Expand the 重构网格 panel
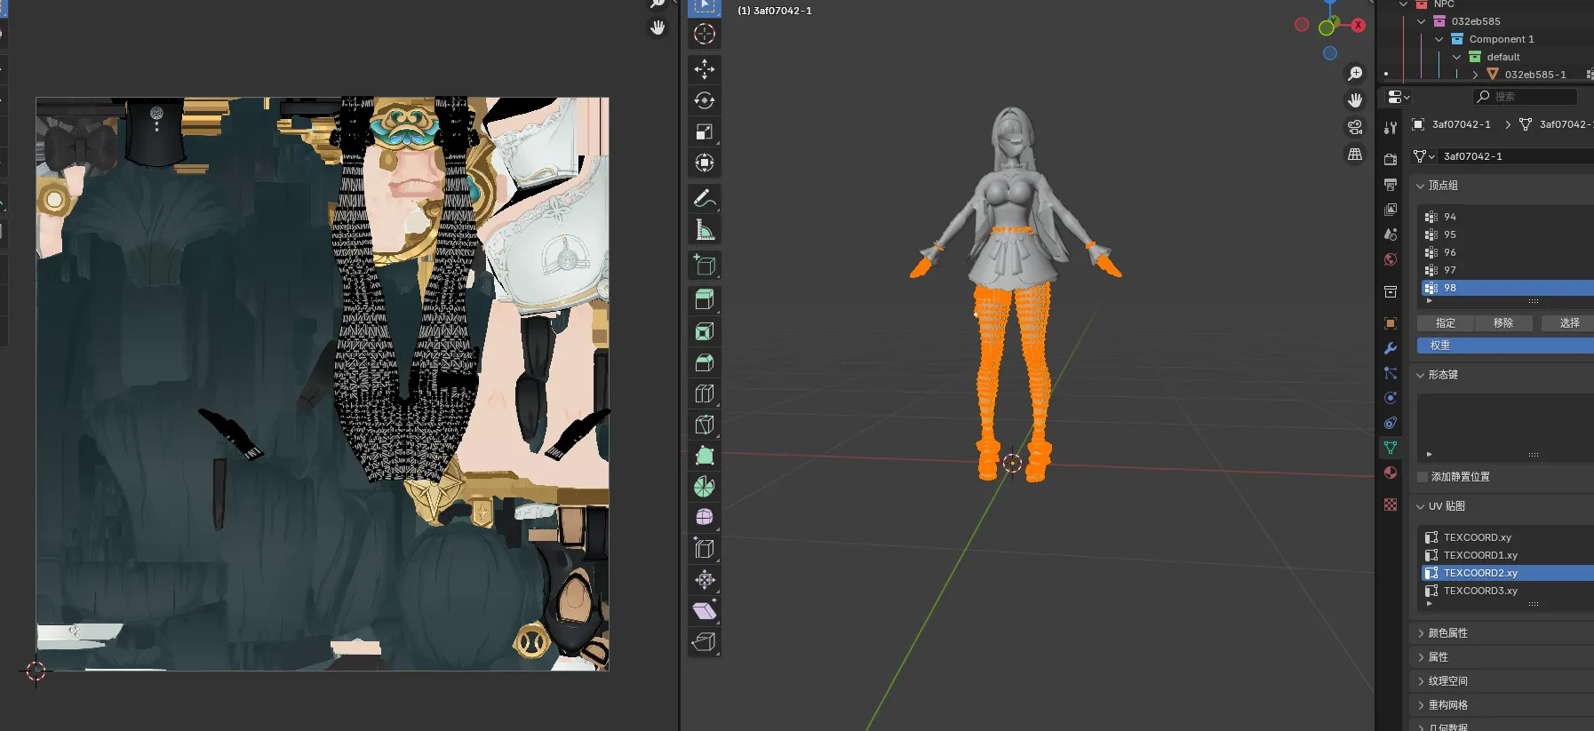Screen dimensions: 1594x731 (x=1421, y=705)
